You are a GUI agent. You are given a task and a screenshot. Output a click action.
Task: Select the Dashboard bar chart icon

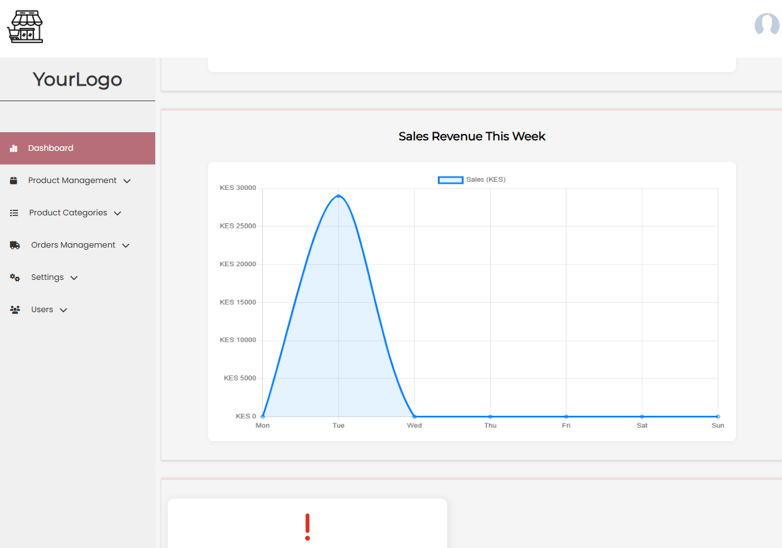[x=13, y=148]
